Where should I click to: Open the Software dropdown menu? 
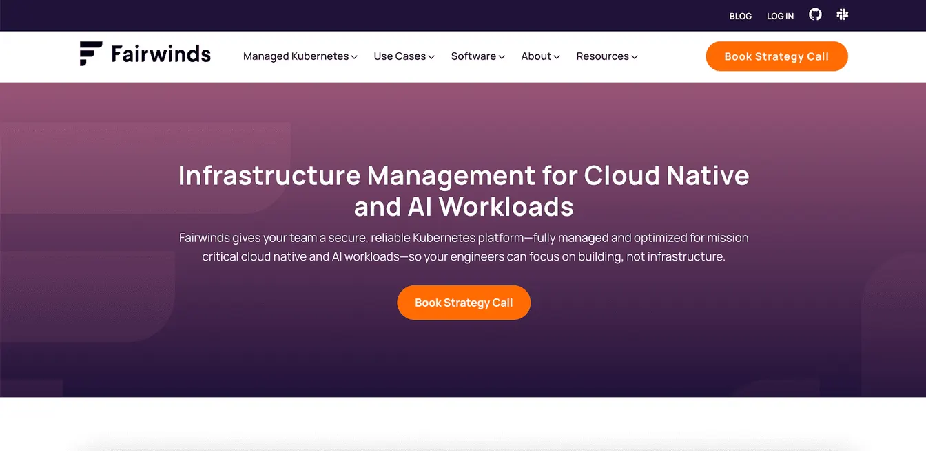pos(478,56)
